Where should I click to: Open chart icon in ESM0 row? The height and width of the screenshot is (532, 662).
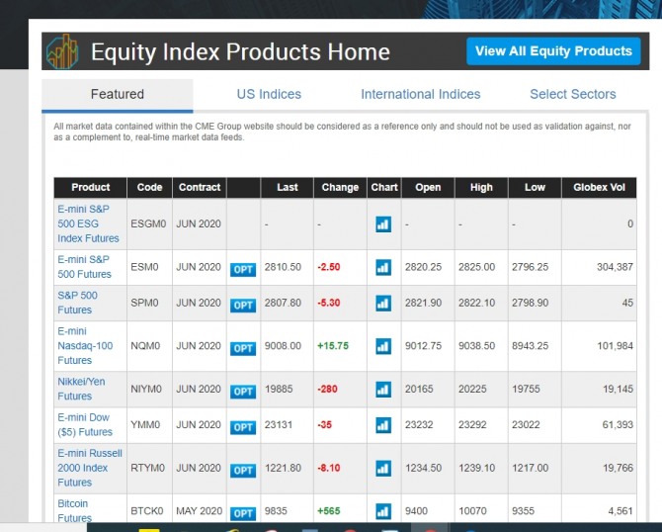(383, 267)
